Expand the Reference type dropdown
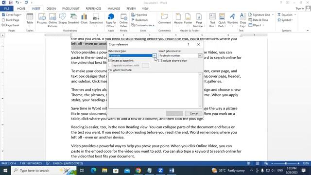This screenshot has width=311, height=175. tap(154, 55)
